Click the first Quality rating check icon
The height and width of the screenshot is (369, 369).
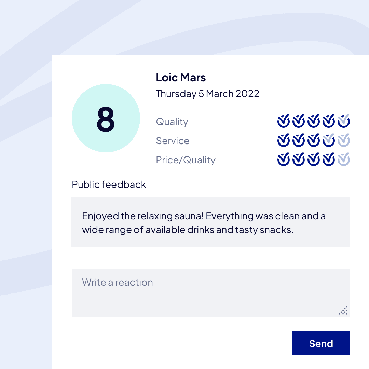click(x=283, y=121)
